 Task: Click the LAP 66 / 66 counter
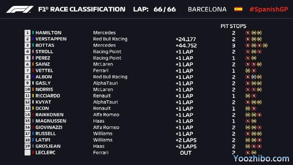tap(155, 9)
